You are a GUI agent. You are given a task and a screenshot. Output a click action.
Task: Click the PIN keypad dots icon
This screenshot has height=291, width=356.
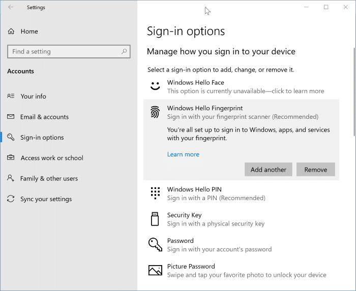tap(155, 193)
